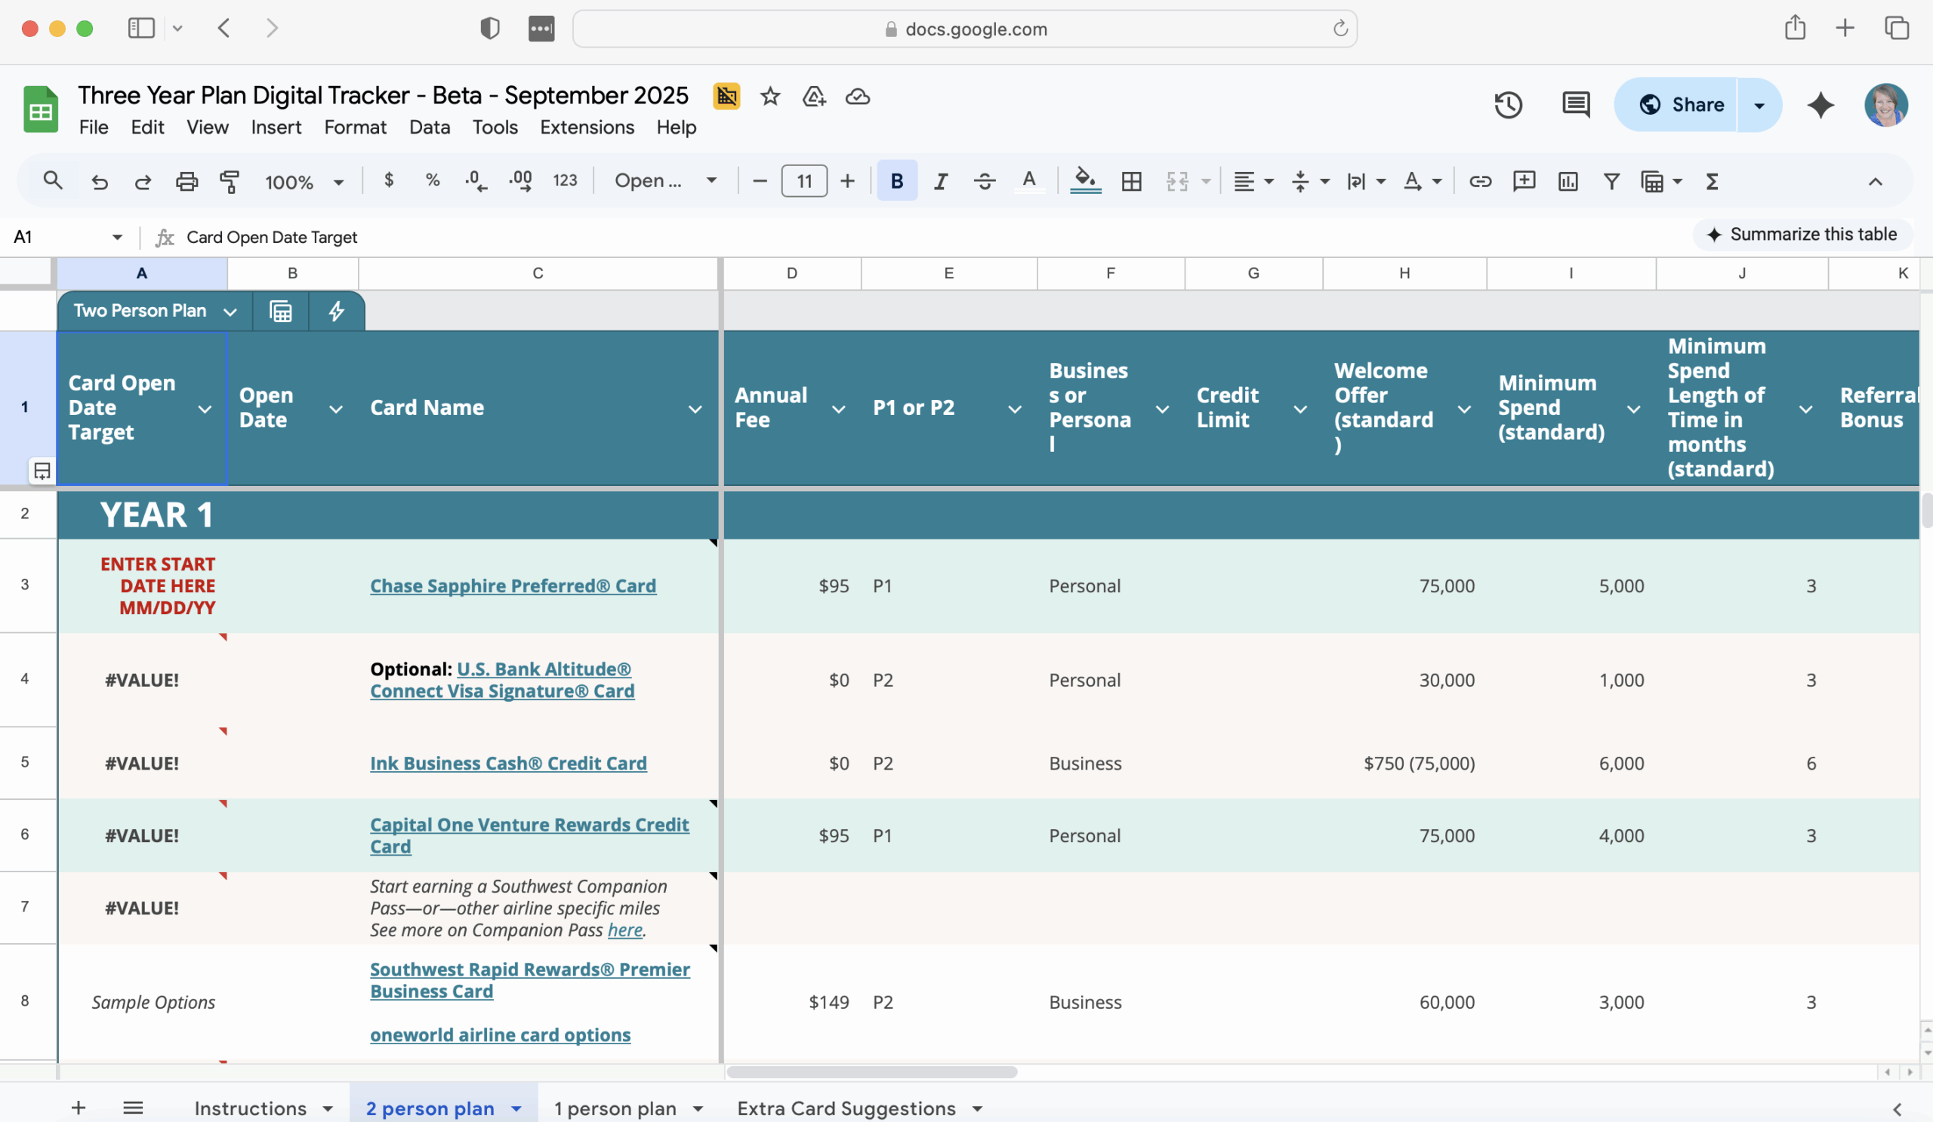This screenshot has height=1122, width=1933.
Task: Open version history clock icon
Action: tap(1508, 105)
